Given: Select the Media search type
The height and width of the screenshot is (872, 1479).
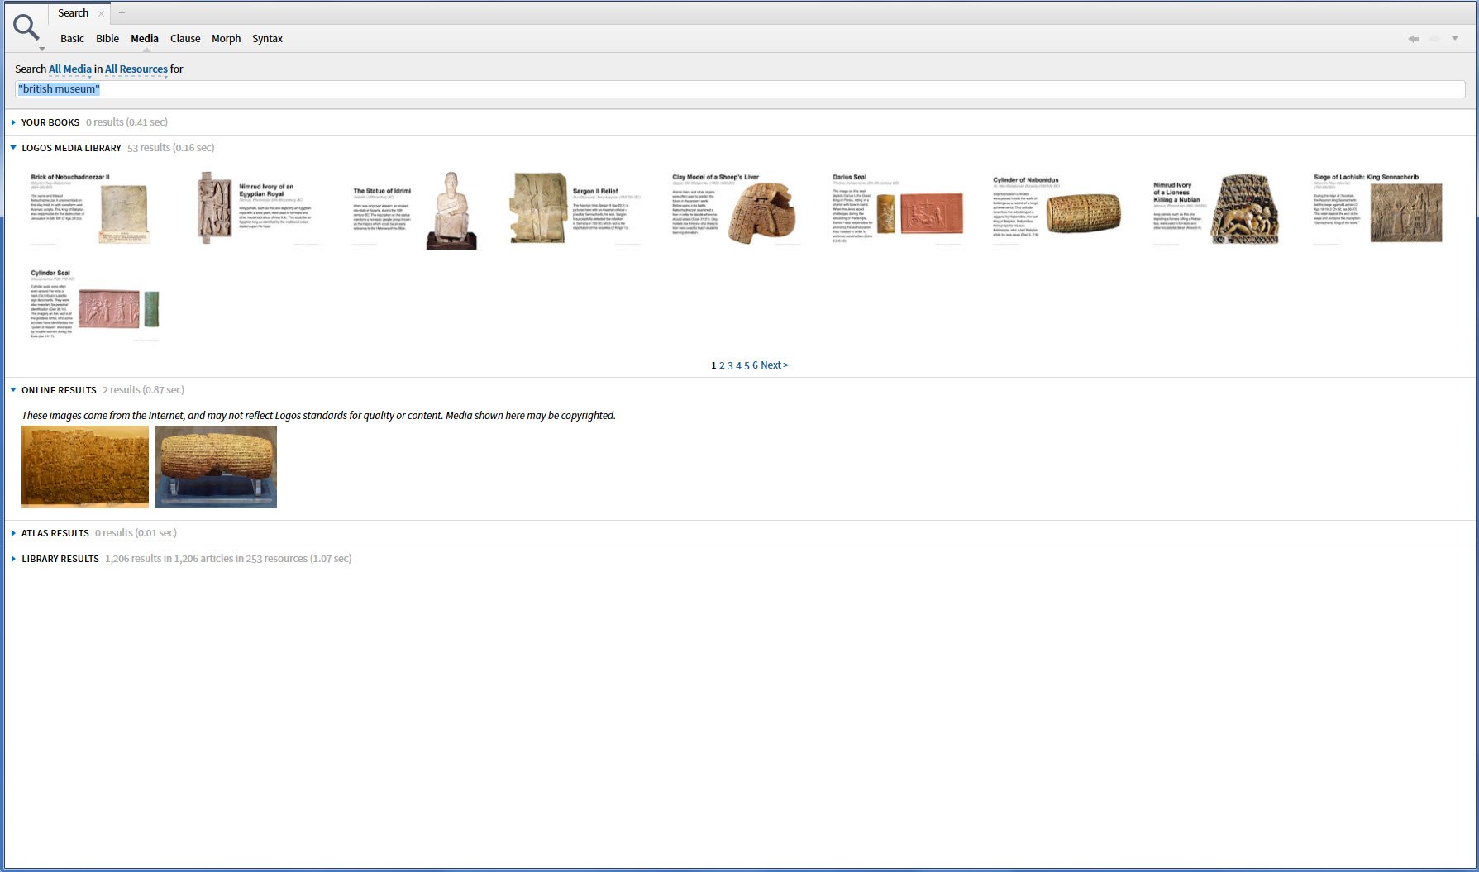Looking at the screenshot, I should [x=145, y=39].
